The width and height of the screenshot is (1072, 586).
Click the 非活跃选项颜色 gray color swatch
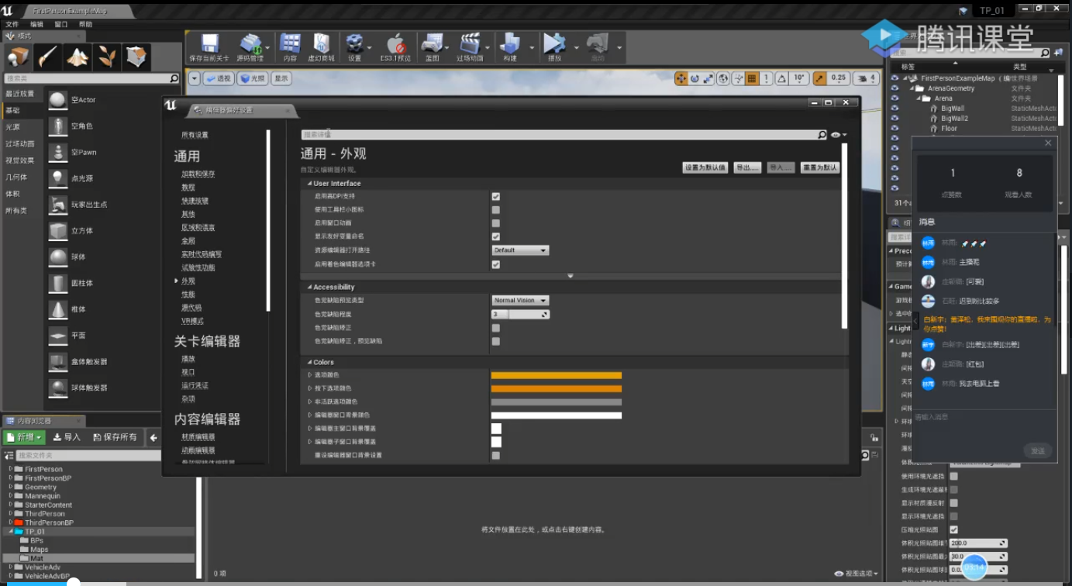(557, 402)
